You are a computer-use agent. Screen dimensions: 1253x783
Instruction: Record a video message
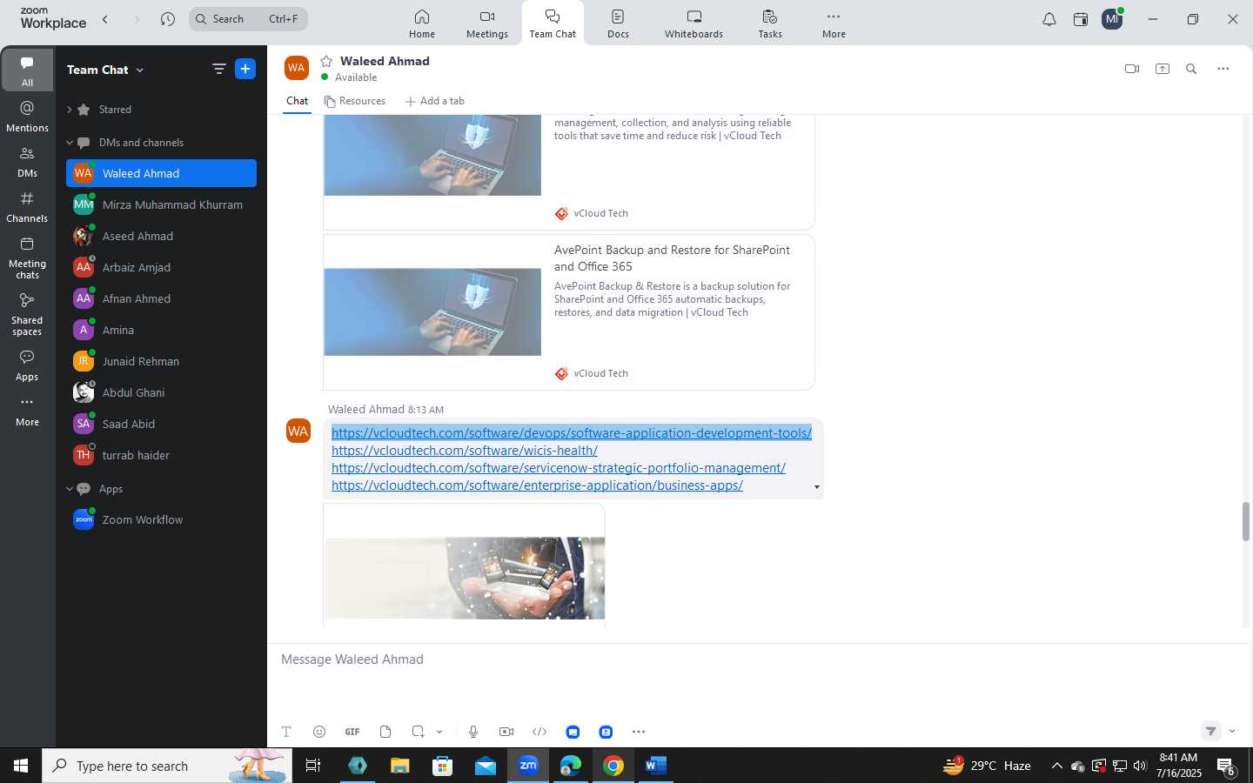506,732
